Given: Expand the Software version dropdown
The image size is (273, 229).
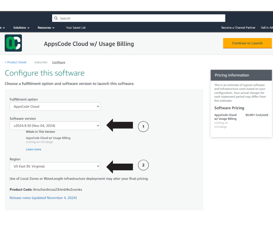Looking at the screenshot, I should (55, 126).
